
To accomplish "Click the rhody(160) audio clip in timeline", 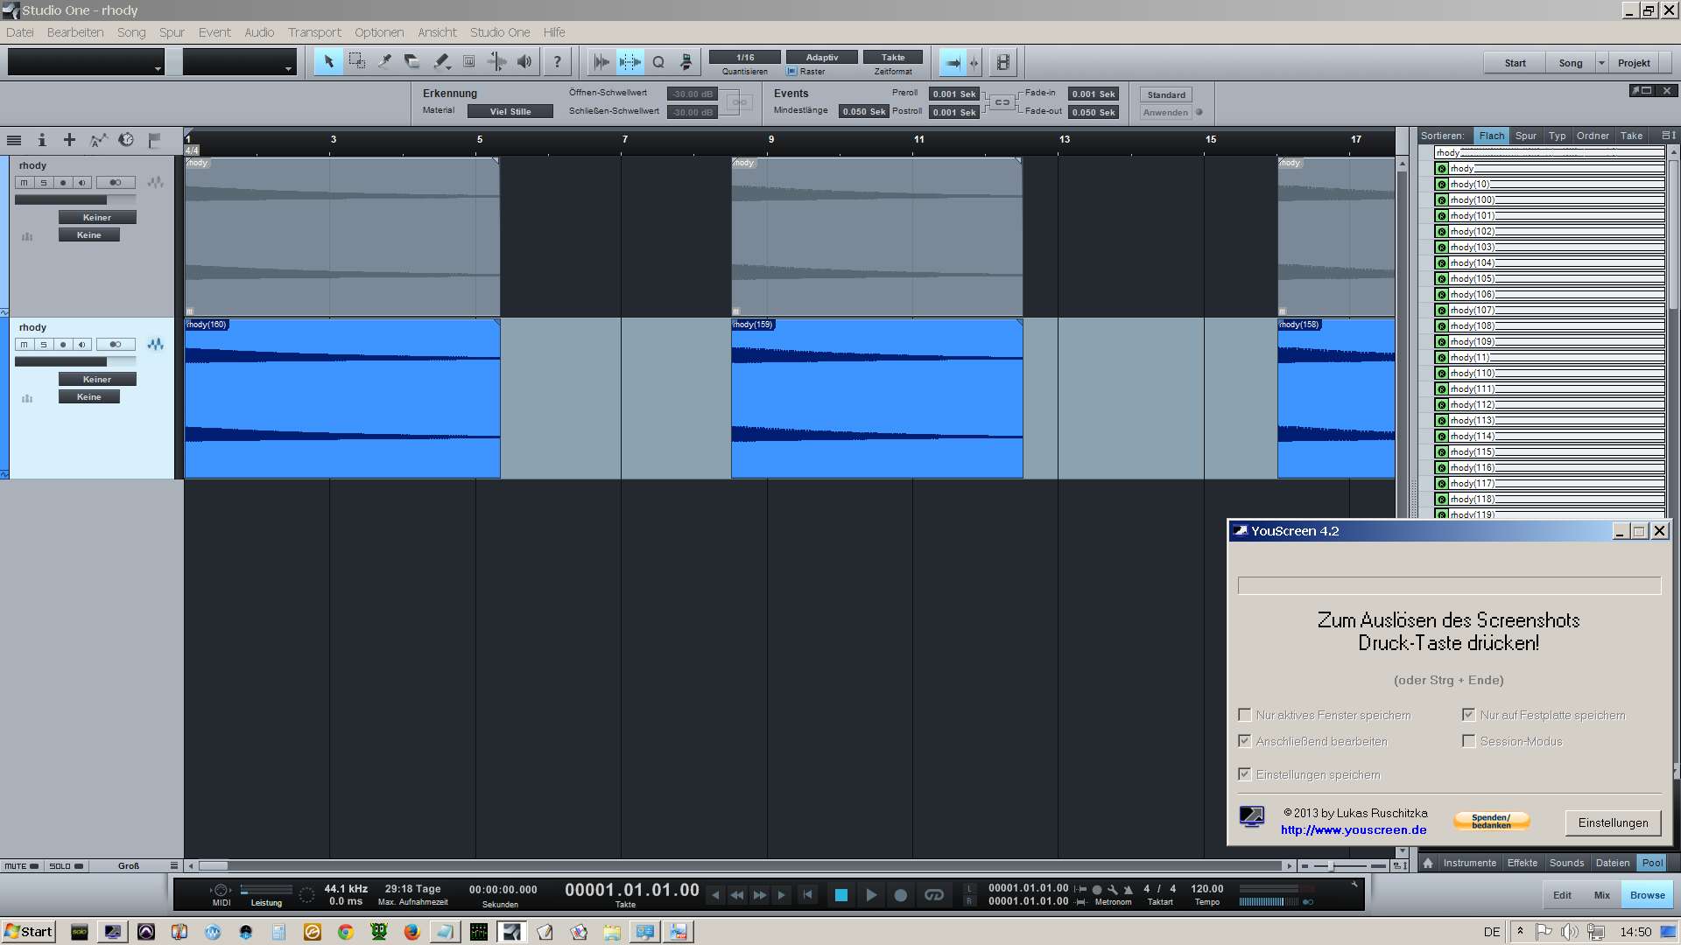I will tap(341, 398).
